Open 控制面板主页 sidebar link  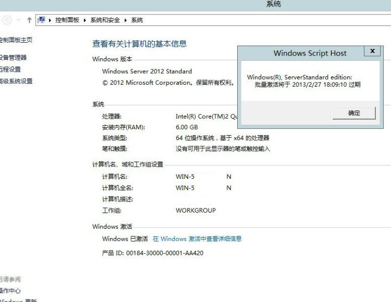pos(16,40)
